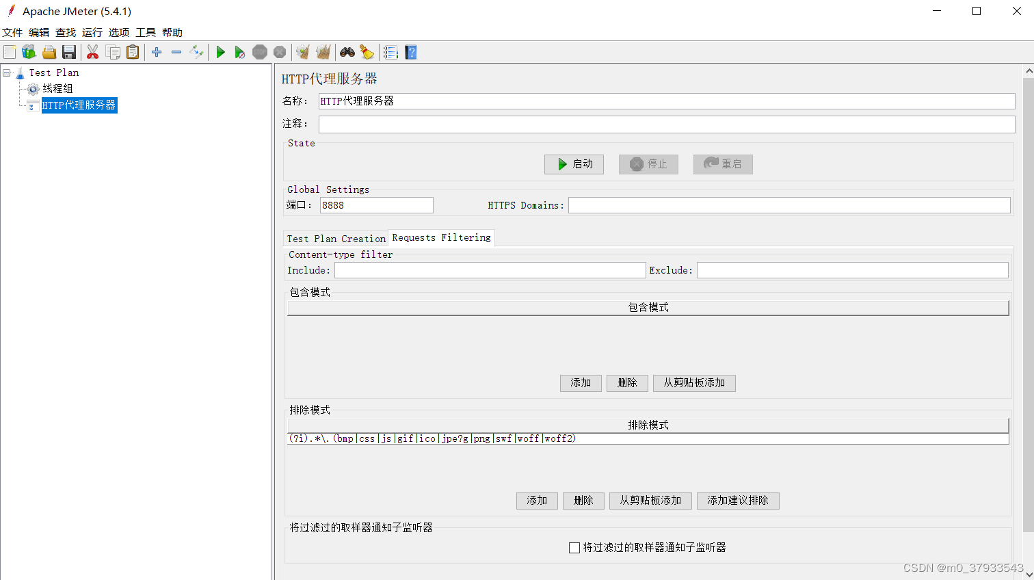
Task: Click the right panel vertical scrollbar thumb
Action: [1029, 304]
